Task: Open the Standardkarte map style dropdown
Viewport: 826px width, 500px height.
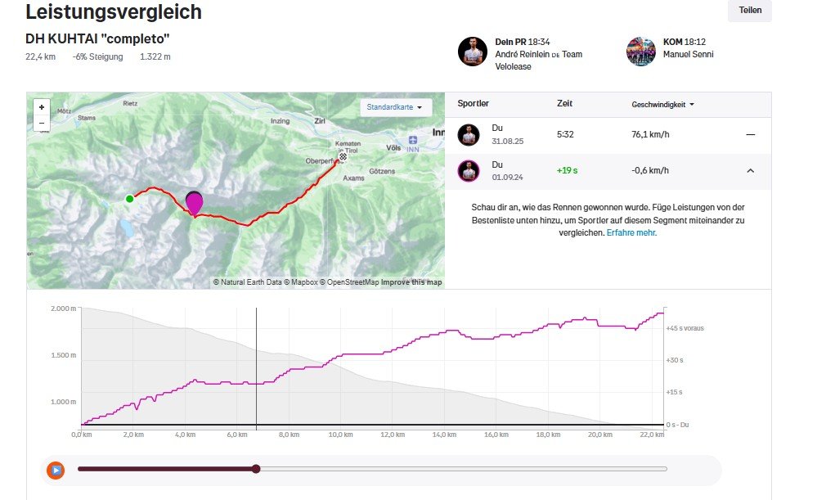Action: [396, 107]
